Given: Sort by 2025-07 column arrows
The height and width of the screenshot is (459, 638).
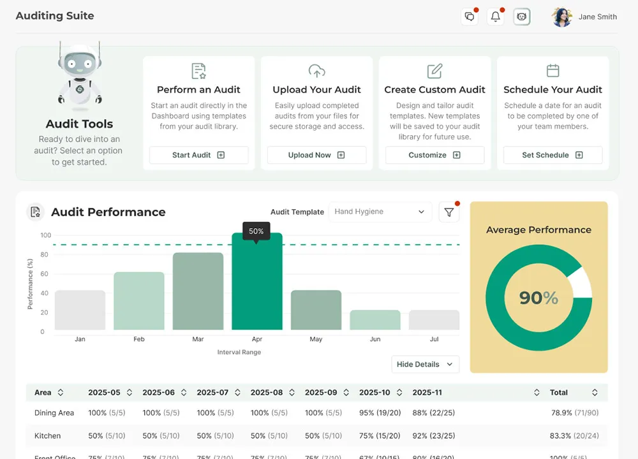Looking at the screenshot, I should pos(237,392).
